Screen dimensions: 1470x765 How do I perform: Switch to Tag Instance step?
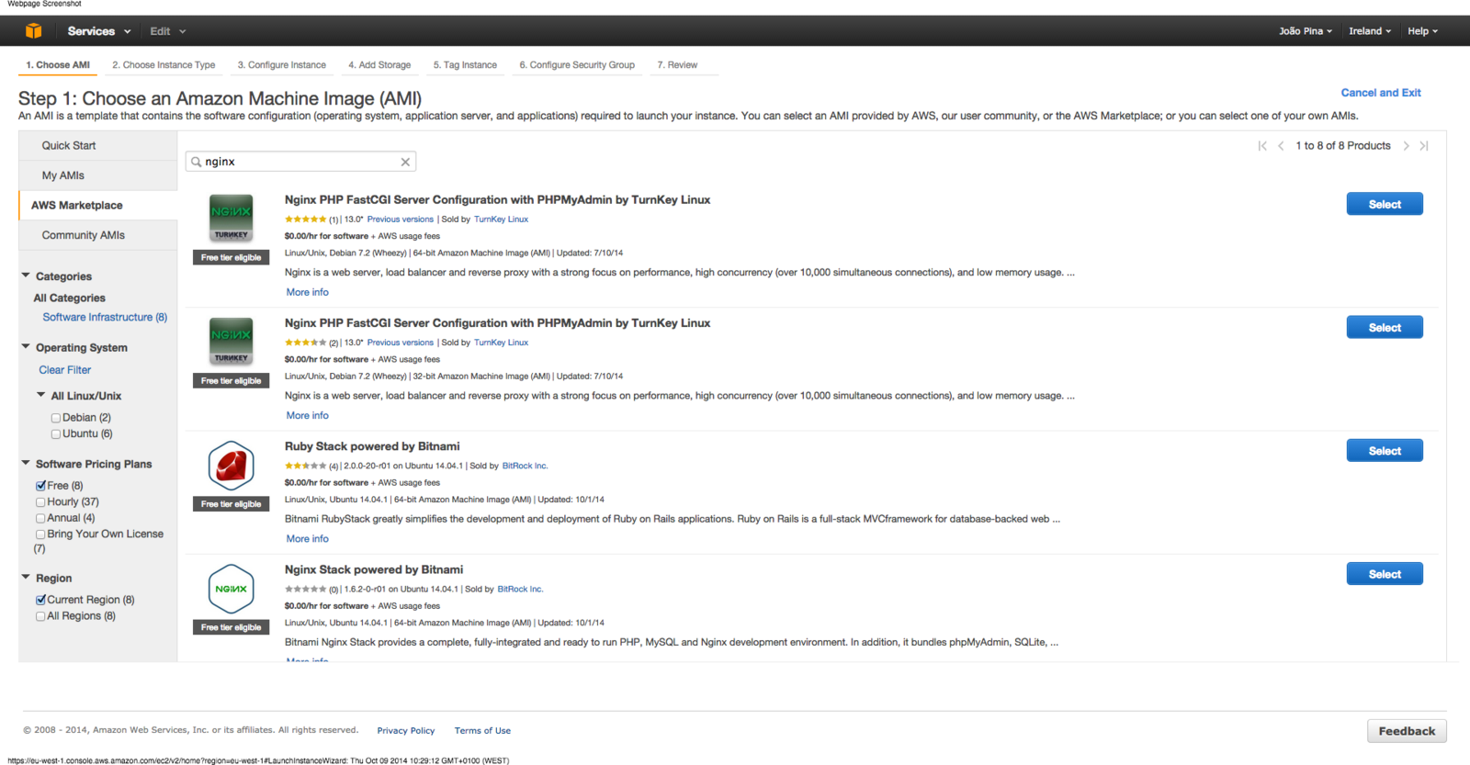point(465,65)
